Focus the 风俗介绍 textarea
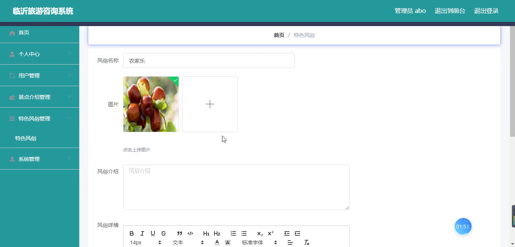Viewport: 515px width, 247px height. pyautogui.click(x=236, y=187)
